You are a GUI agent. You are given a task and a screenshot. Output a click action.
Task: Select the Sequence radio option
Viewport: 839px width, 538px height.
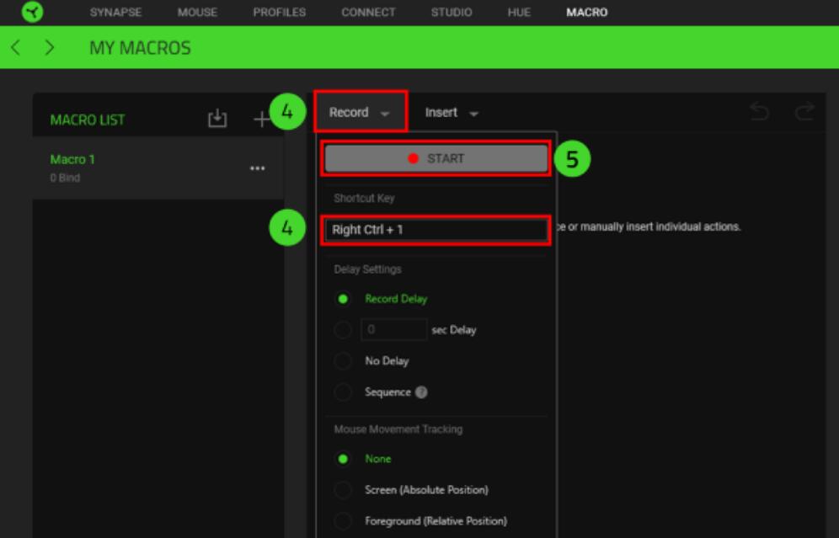pyautogui.click(x=343, y=392)
